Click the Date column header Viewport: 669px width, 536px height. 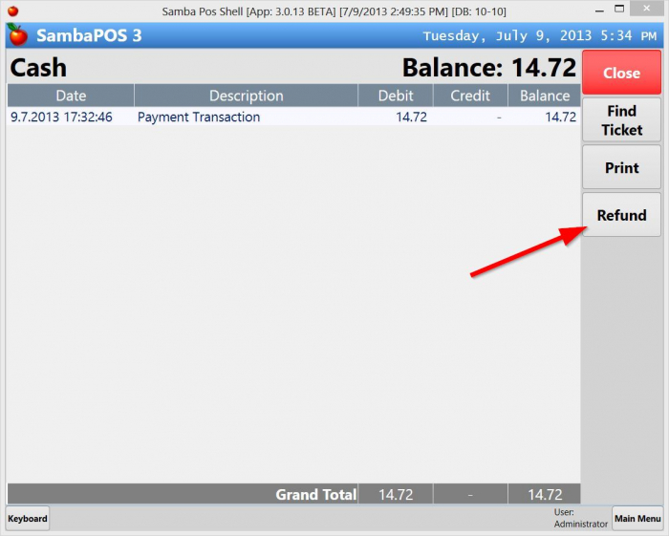pos(71,96)
